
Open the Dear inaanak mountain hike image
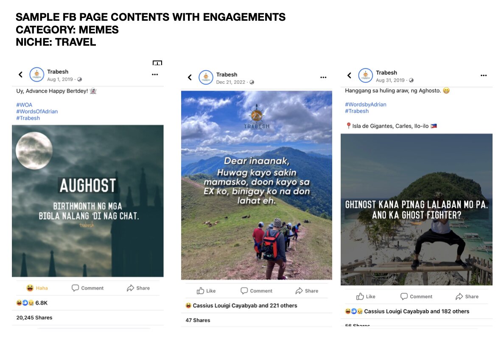[x=257, y=185]
